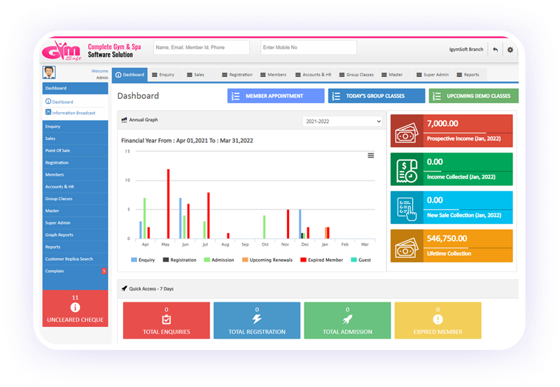Click sidebar Dashboard sub-item gauge icon

[48, 101]
